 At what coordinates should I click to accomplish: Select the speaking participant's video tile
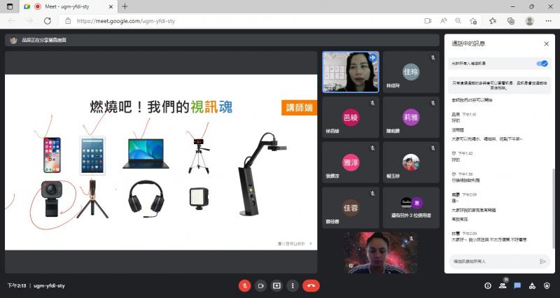click(x=351, y=72)
